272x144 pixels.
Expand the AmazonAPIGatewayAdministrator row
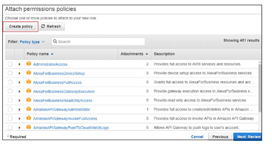[19, 109]
